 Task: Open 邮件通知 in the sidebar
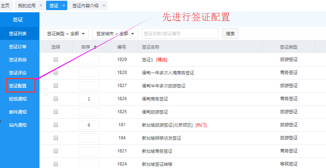[x=18, y=112]
